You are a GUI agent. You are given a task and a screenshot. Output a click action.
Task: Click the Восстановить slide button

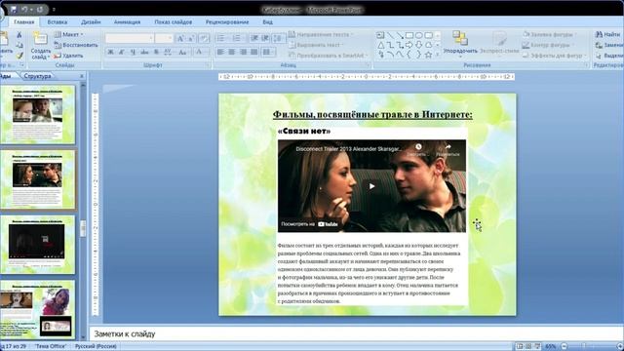pyautogui.click(x=76, y=45)
